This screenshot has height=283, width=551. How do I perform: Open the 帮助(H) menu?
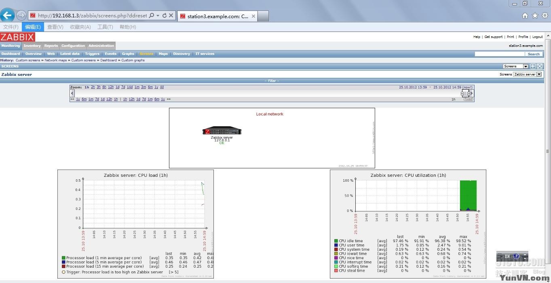tap(128, 27)
